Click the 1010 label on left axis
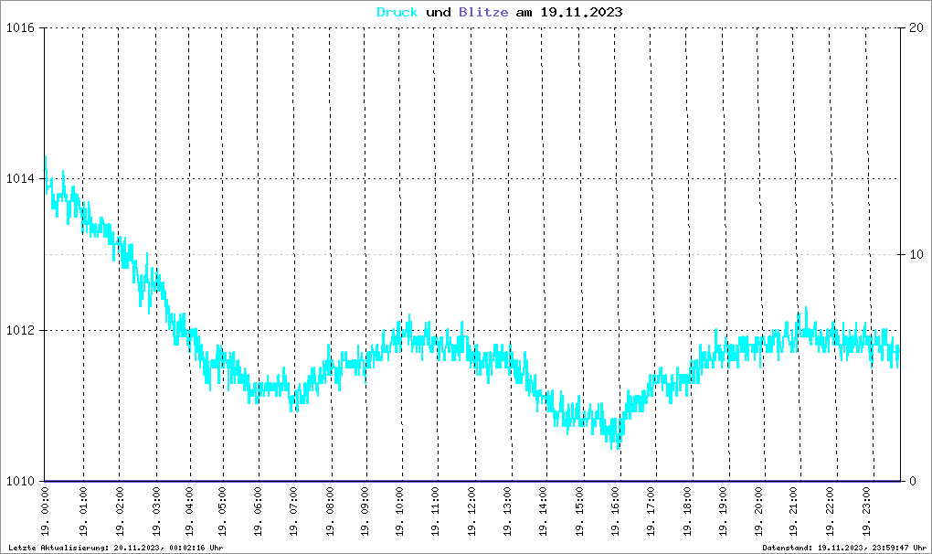The image size is (932, 554). [21, 482]
